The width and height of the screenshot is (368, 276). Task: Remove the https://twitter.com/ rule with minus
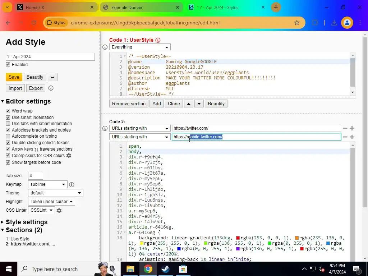345,128
